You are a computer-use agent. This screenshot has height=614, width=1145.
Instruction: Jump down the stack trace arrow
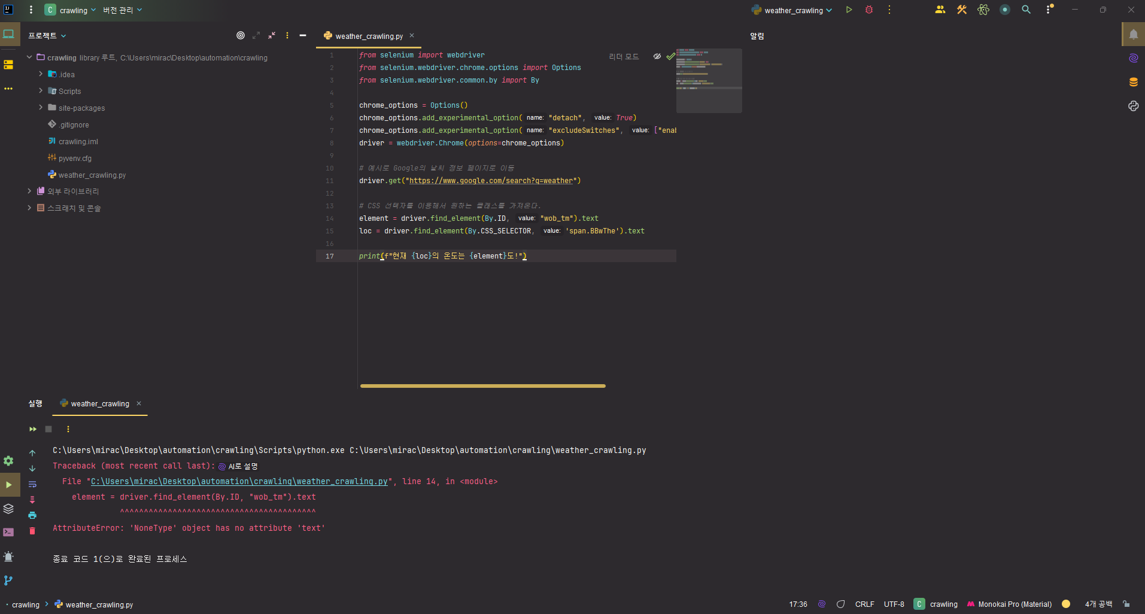click(32, 469)
